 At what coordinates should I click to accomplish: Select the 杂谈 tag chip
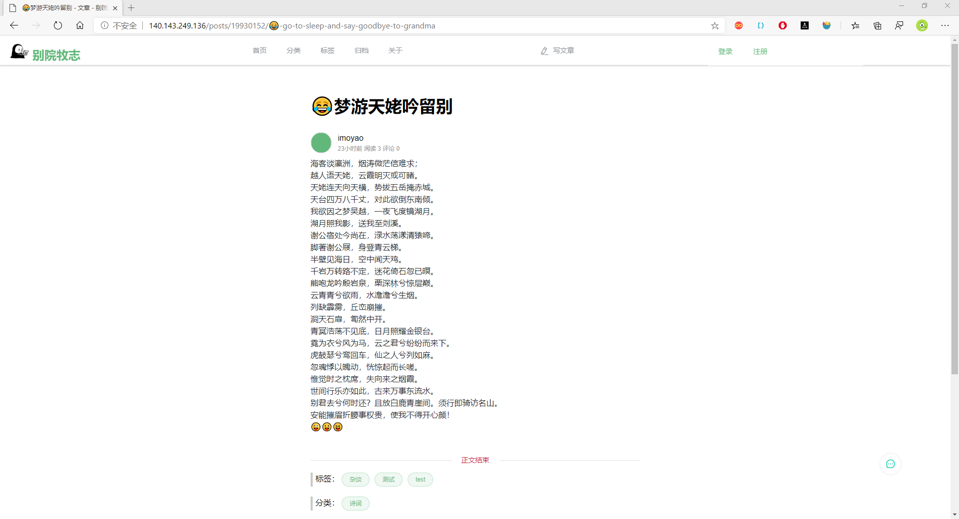tap(356, 480)
